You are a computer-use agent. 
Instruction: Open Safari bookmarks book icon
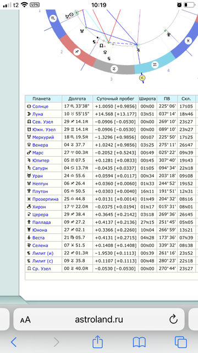point(139,343)
